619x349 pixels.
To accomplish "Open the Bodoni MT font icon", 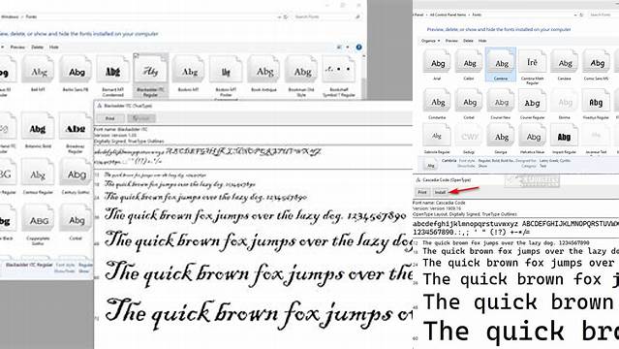I will (188, 74).
